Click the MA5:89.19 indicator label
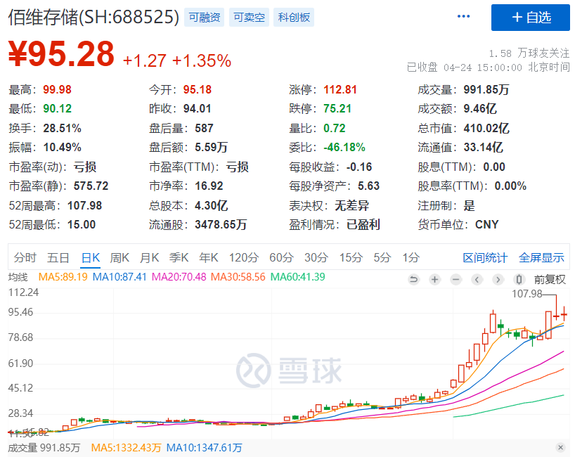 pos(63,277)
